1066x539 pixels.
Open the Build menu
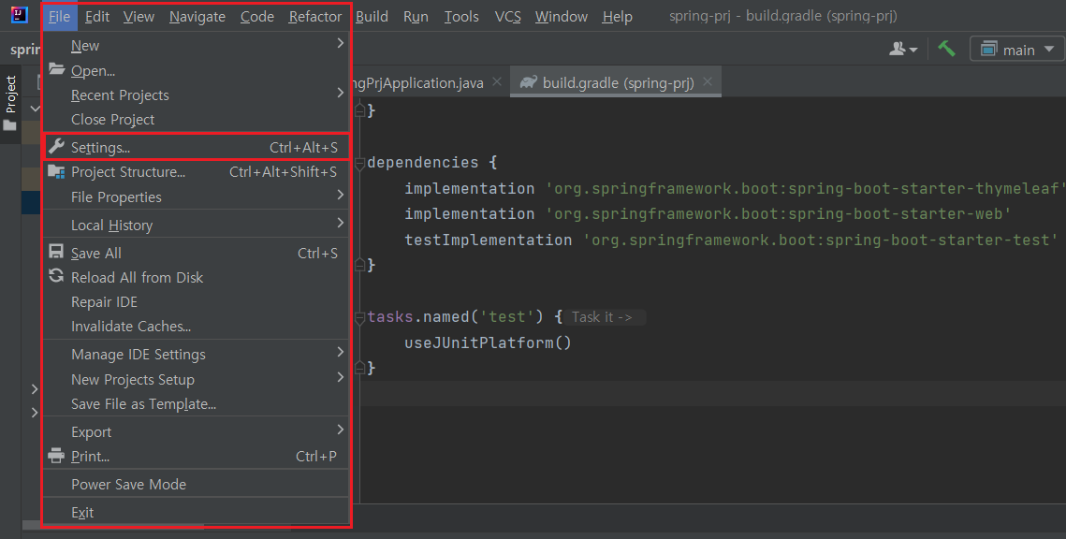372,16
